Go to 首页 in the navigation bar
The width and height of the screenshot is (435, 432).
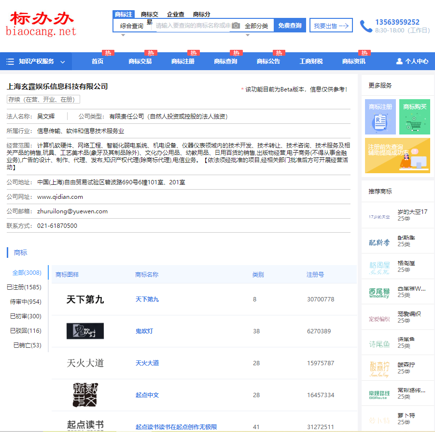[98, 61]
